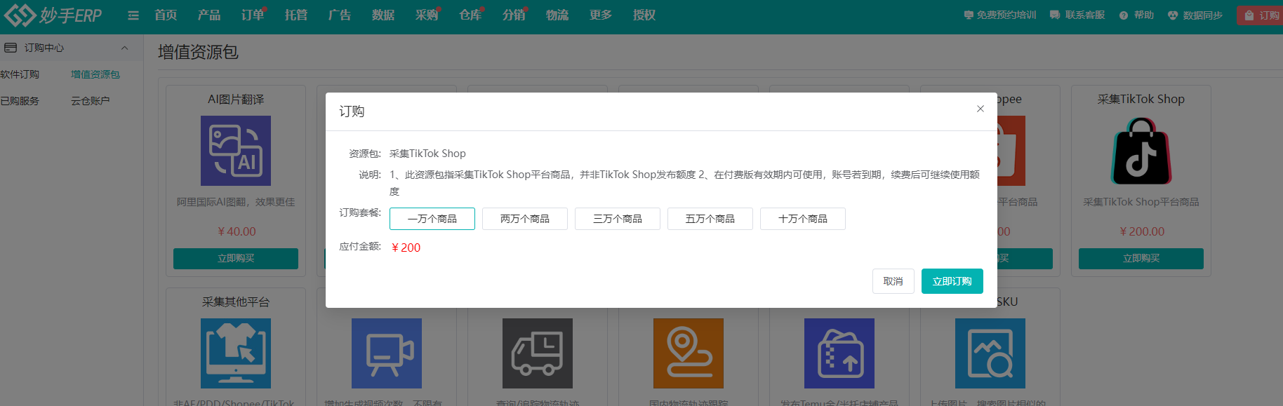This screenshot has width=1283, height=406.
Task: Open the 帮助 help link
Action: 1136,15
